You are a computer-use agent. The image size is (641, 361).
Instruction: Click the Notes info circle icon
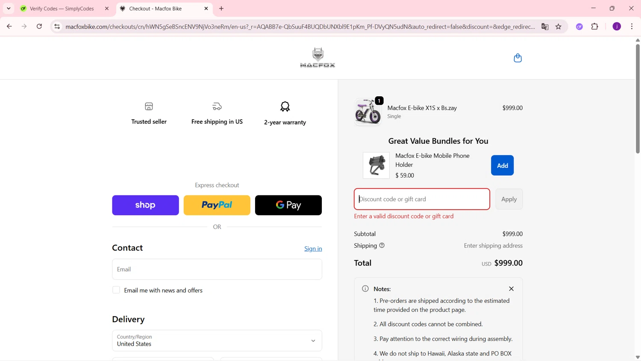[x=365, y=289]
